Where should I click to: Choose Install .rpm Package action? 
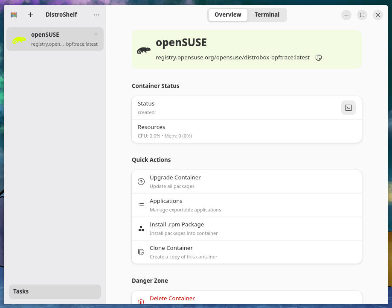tap(247, 229)
